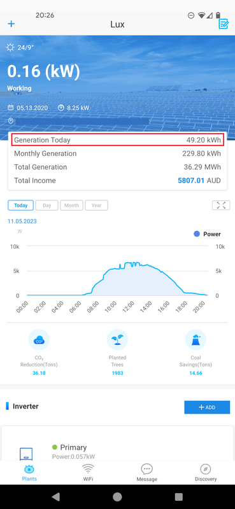Tap the Working status label
The width and height of the screenshot is (235, 509).
(x=20, y=88)
